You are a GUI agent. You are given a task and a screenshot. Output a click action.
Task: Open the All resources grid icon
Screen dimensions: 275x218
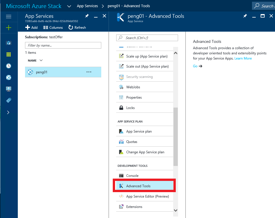point(9,54)
